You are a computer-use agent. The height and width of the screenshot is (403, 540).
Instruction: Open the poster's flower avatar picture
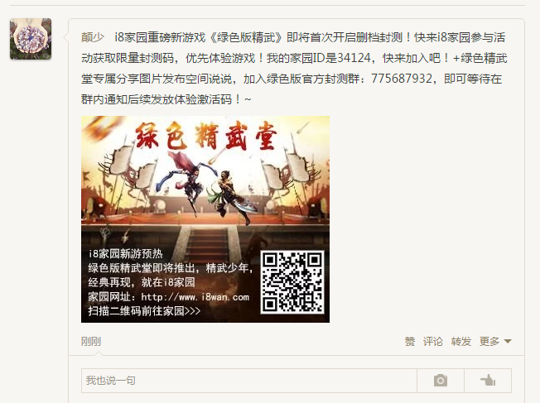31,39
